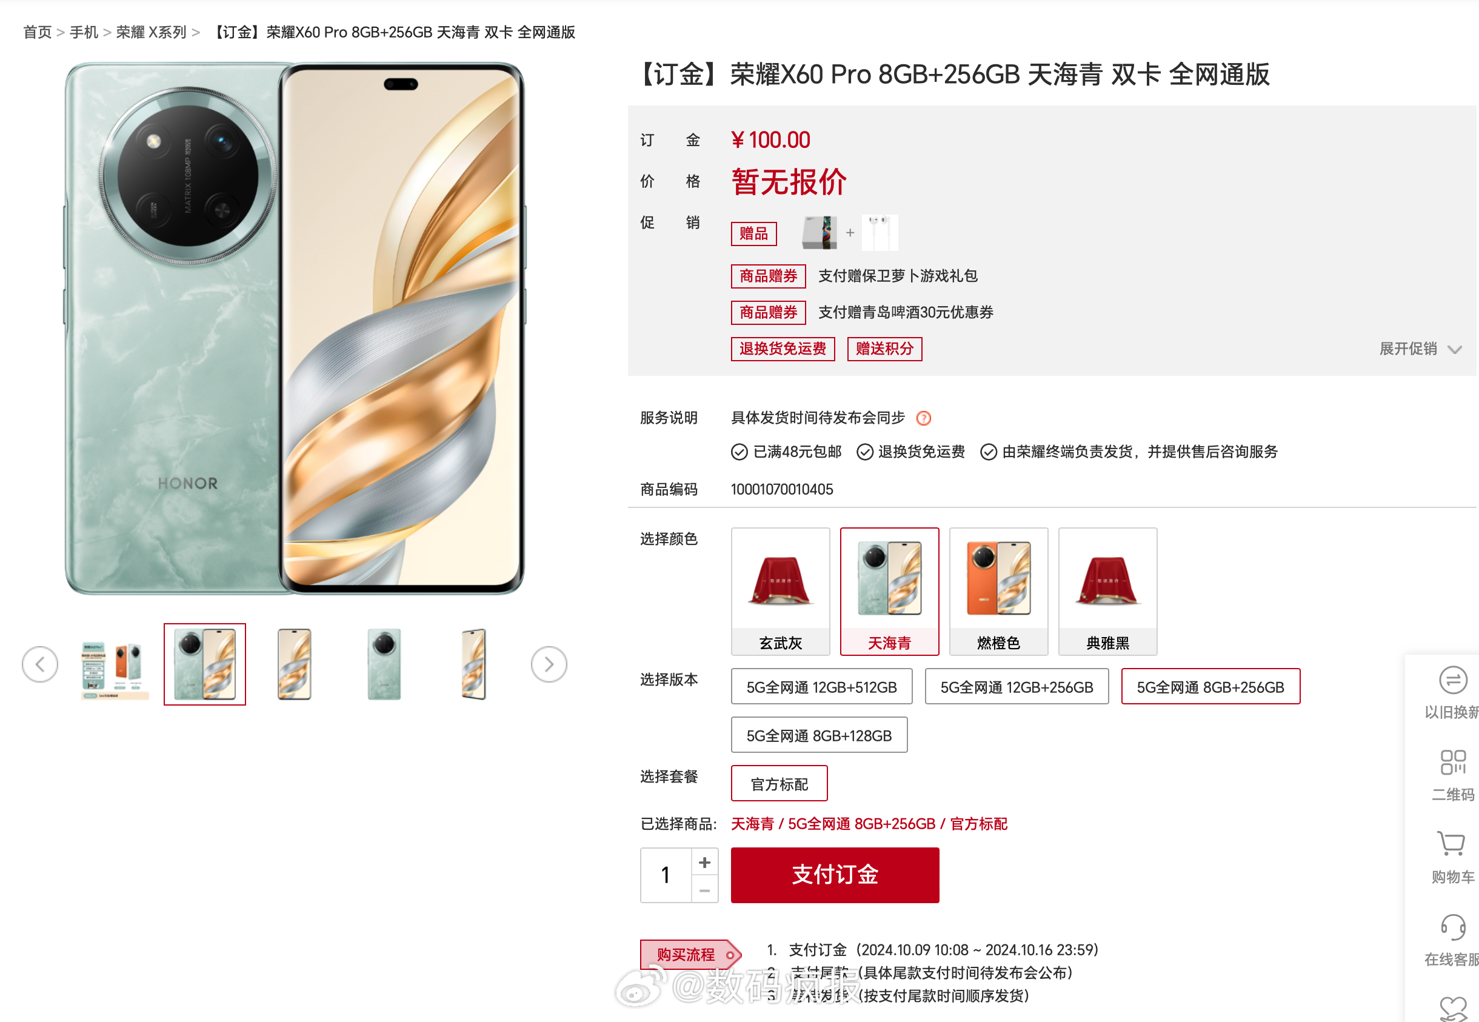
Task: Click the question mark help icon
Action: 923,418
